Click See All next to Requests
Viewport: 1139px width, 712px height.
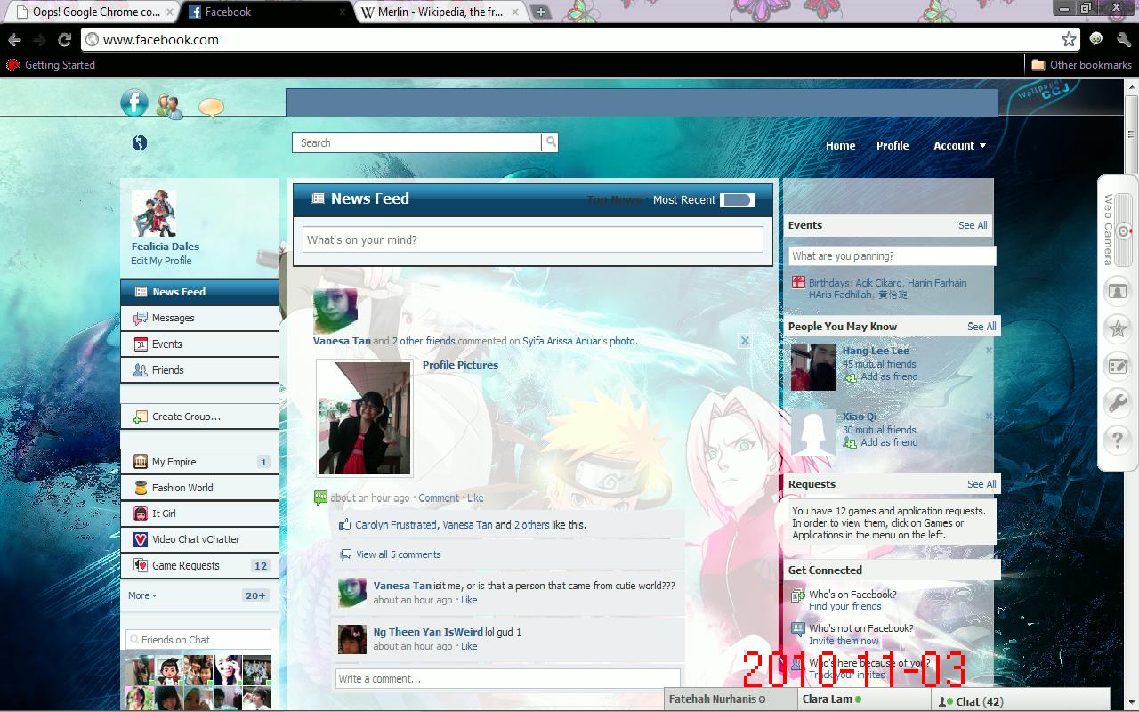click(x=981, y=484)
